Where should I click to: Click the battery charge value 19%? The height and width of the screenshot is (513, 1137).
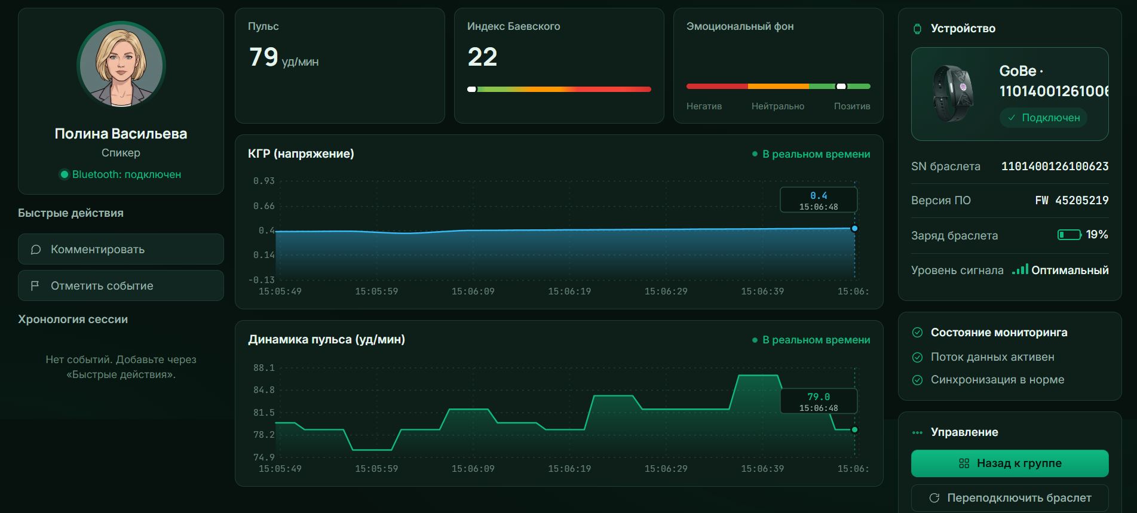click(x=1097, y=235)
